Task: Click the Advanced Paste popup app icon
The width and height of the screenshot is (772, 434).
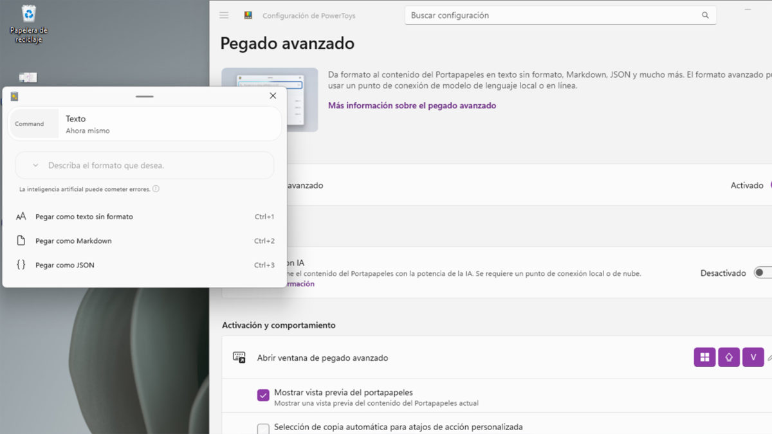Action: point(14,96)
